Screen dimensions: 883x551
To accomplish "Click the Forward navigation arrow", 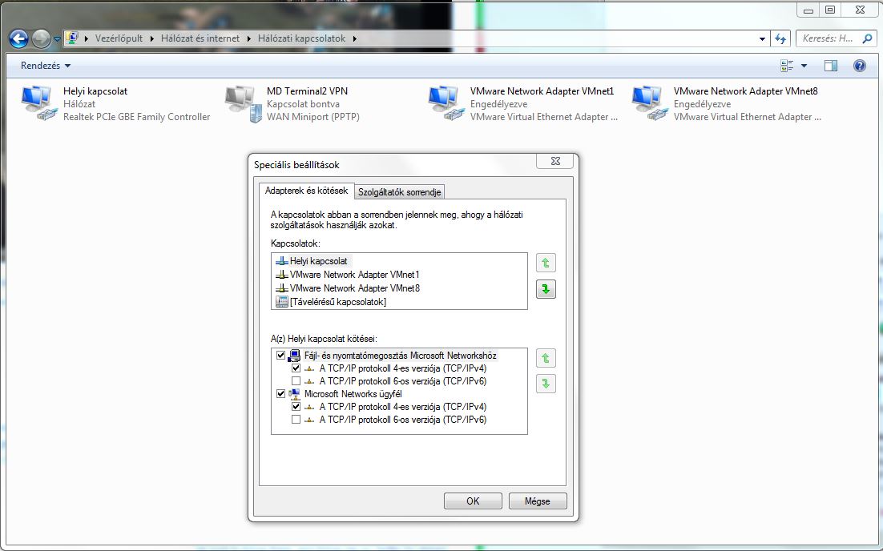I will [41, 38].
